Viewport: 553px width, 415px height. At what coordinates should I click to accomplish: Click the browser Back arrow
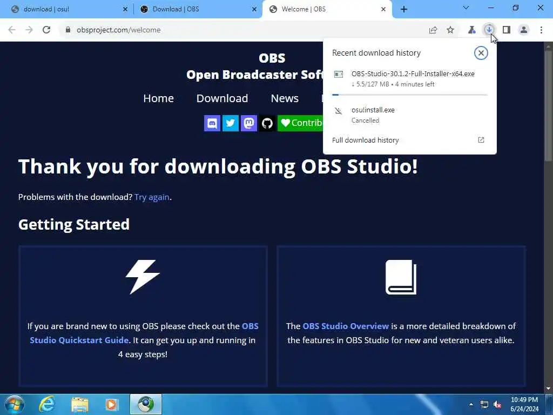click(12, 30)
